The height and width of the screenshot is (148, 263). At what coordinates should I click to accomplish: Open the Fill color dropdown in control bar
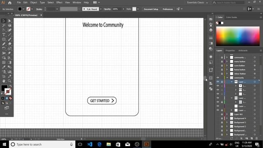point(23,9)
